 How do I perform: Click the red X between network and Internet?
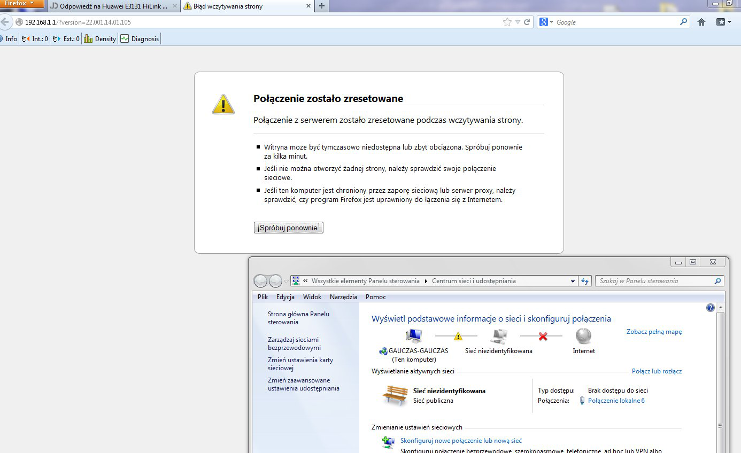point(543,337)
